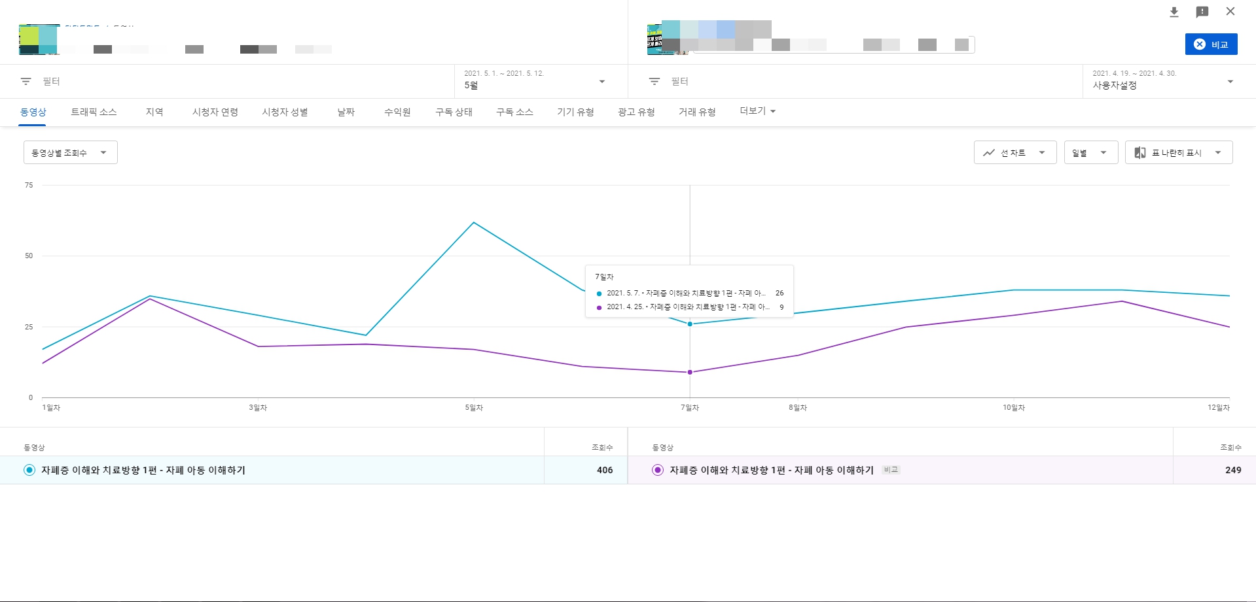Click the left video thumbnail
The width and height of the screenshot is (1256, 602).
tap(38, 40)
